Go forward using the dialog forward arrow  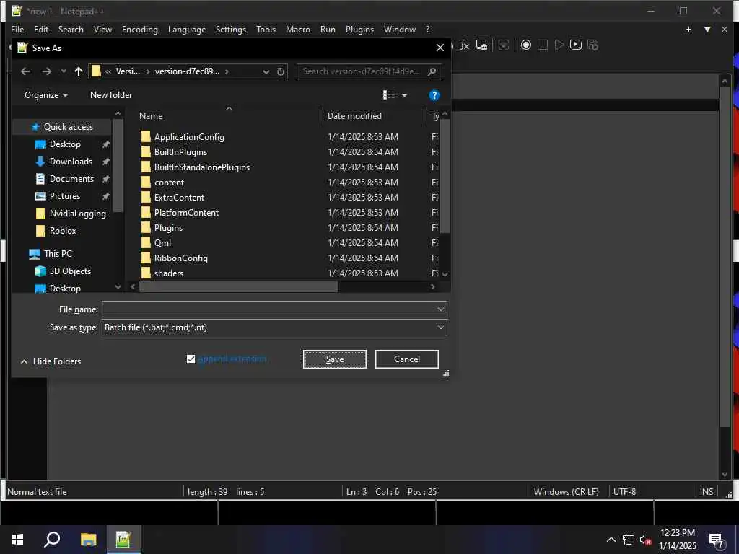46,71
